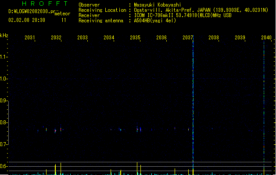Click the 2032 time axis label
The image size is (276, 175).
56,38
